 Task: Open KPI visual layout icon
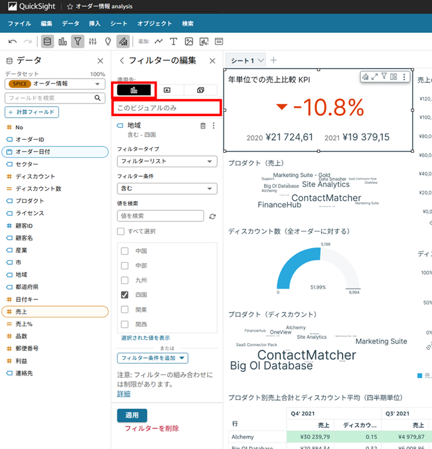pos(393,77)
